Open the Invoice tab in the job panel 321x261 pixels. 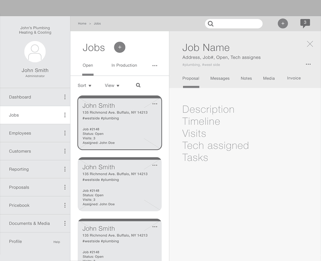(x=293, y=78)
